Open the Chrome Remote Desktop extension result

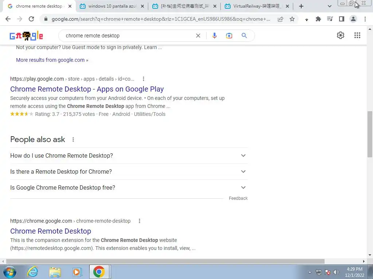pos(51,231)
